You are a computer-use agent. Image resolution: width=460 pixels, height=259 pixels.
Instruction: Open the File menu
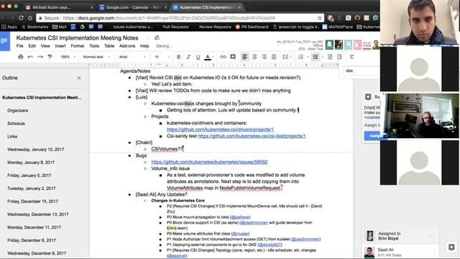[19, 46]
